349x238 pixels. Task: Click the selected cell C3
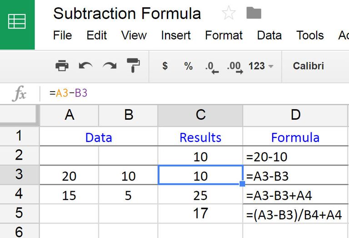(200, 175)
